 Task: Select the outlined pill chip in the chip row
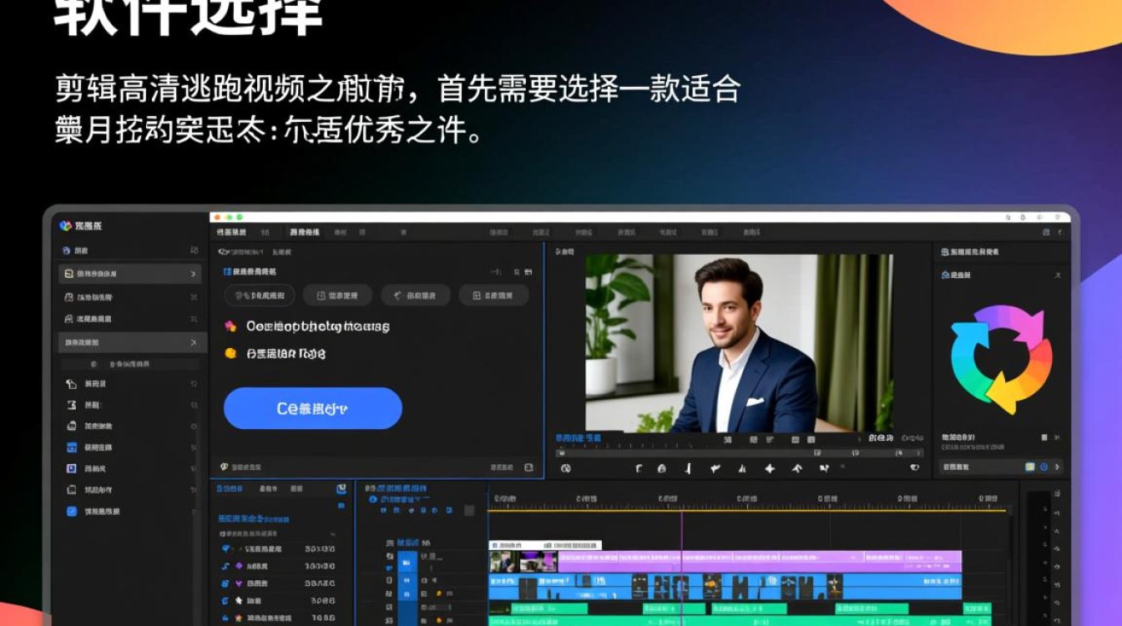point(260,295)
